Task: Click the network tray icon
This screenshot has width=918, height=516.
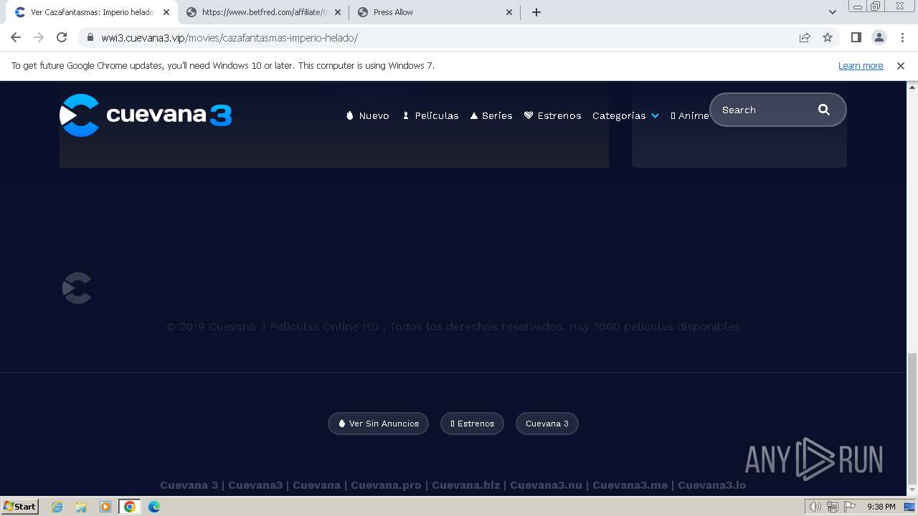Action: (832, 507)
